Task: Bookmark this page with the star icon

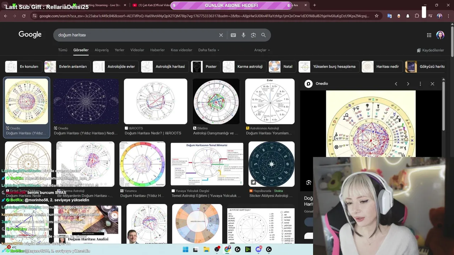Action: click(x=376, y=16)
